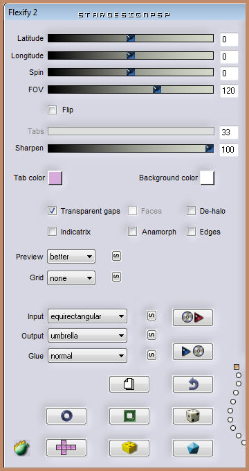Open the Input projection dropdown
The width and height of the screenshot is (249, 471).
point(87,316)
